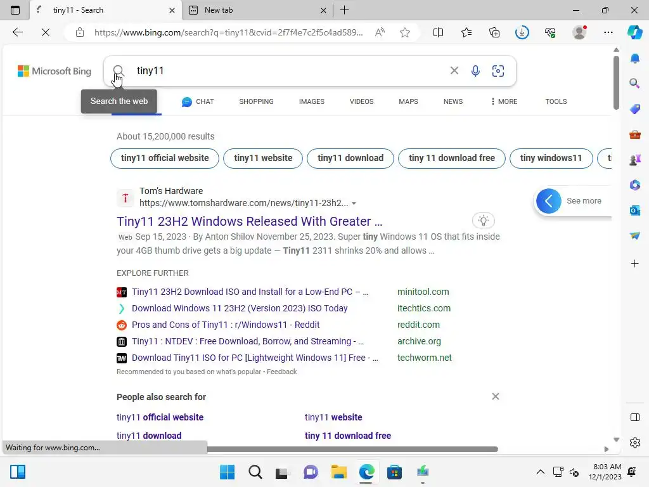Open sidebar Microsoft 365 icon
Viewport: 649px width, 487px height.
click(x=635, y=185)
